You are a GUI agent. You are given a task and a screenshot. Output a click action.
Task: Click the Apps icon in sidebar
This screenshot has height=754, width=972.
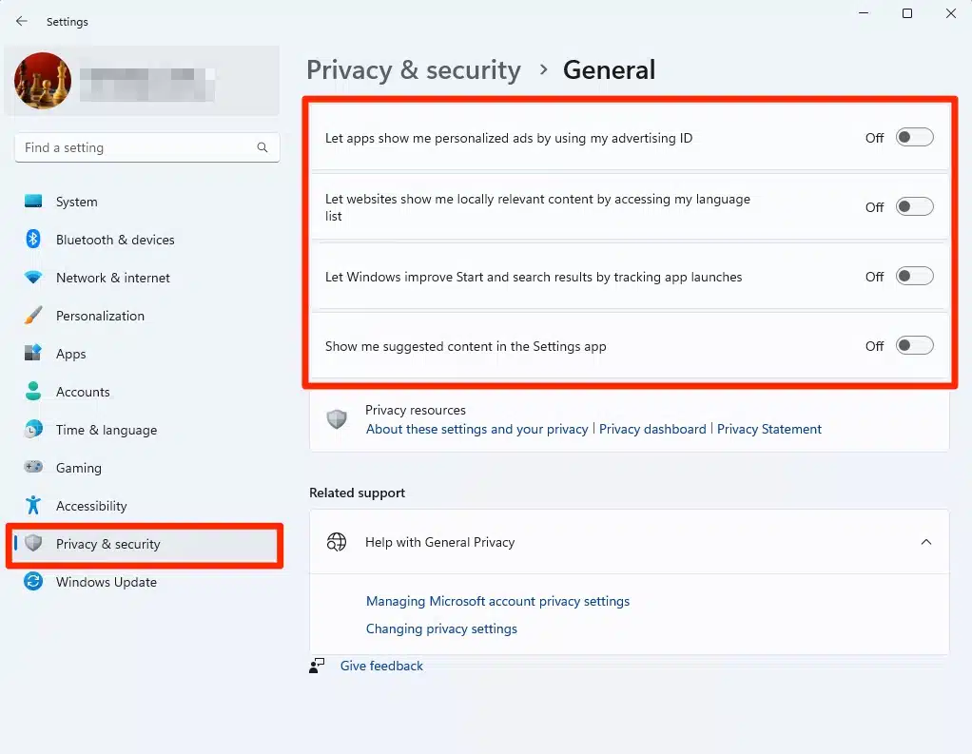pyautogui.click(x=33, y=353)
